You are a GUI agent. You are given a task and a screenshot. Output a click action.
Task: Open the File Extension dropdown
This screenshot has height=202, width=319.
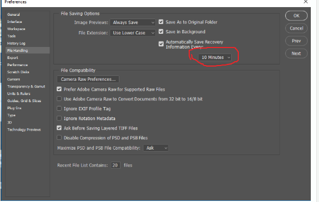133,33
